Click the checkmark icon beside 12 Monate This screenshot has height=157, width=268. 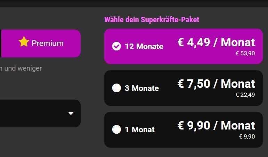(x=117, y=46)
